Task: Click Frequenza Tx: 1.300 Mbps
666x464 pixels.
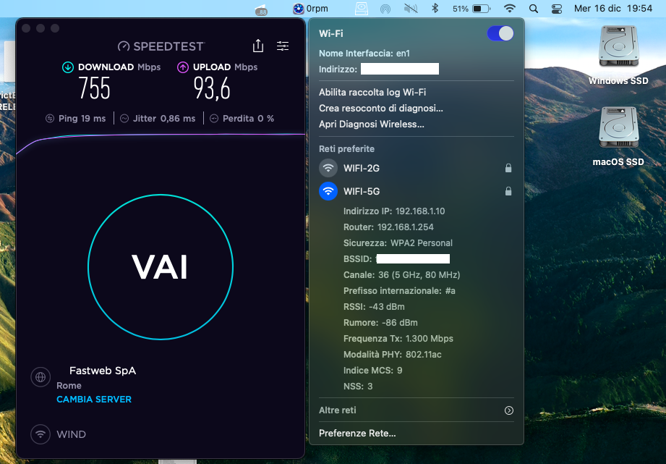Action: (398, 339)
